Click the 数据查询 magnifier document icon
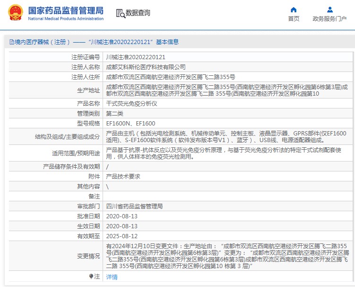Screen dimensions: 355x287 120,13
